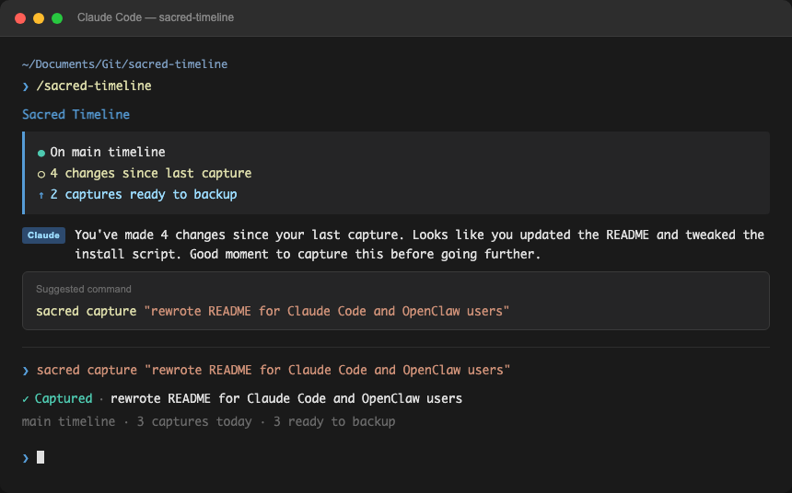Click the capture message 'rewrote README for Claude Code' after Captured
The image size is (792, 493).
pos(286,398)
